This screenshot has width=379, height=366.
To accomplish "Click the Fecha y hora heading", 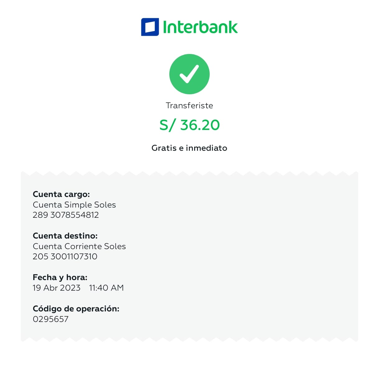I will pos(60,277).
